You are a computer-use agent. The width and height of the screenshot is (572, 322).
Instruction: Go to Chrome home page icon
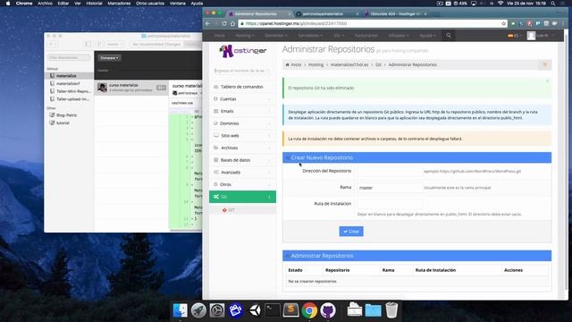pos(232,23)
